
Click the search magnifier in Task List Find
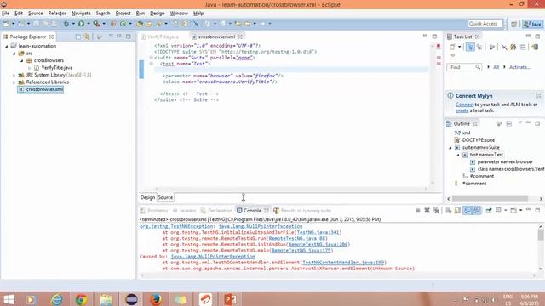[x=478, y=67]
